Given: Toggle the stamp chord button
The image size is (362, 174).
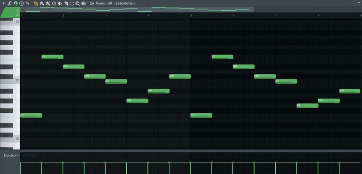Looking at the screenshot, I should point(22,3).
